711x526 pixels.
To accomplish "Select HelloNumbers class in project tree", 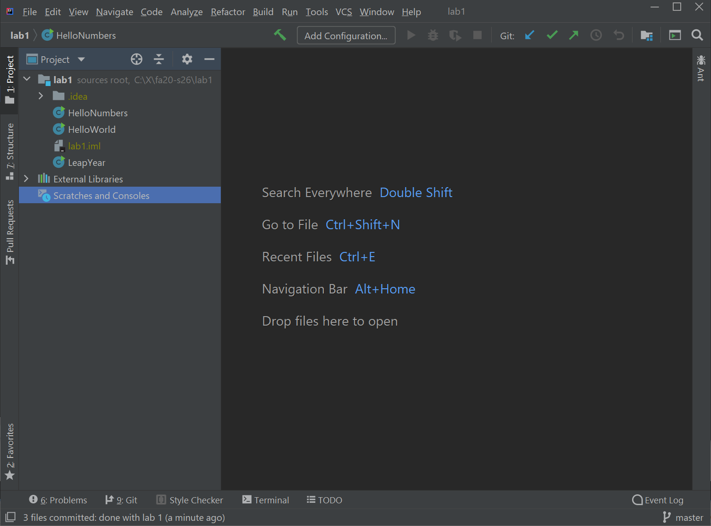I will click(90, 112).
